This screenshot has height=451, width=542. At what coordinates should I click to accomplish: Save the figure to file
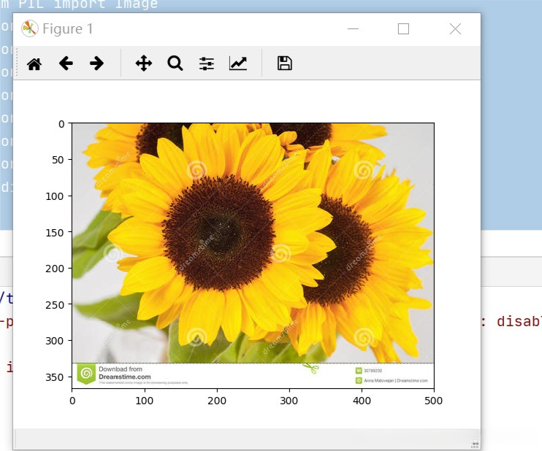pyautogui.click(x=284, y=63)
